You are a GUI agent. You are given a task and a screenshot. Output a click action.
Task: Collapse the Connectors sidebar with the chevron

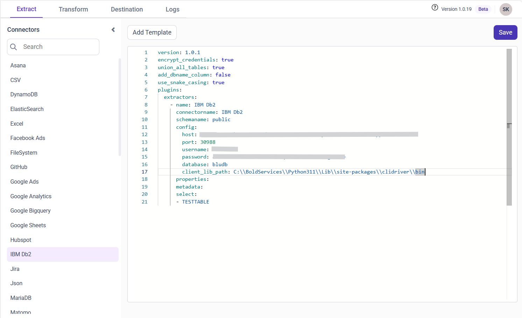(x=113, y=30)
